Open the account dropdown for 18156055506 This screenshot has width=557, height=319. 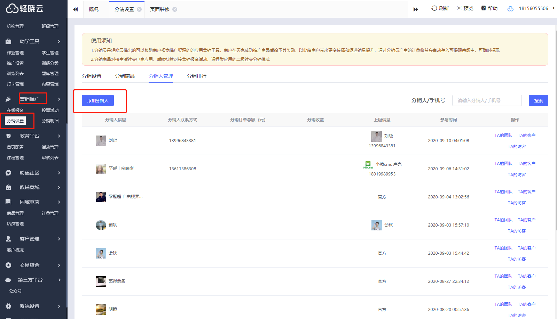[554, 8]
